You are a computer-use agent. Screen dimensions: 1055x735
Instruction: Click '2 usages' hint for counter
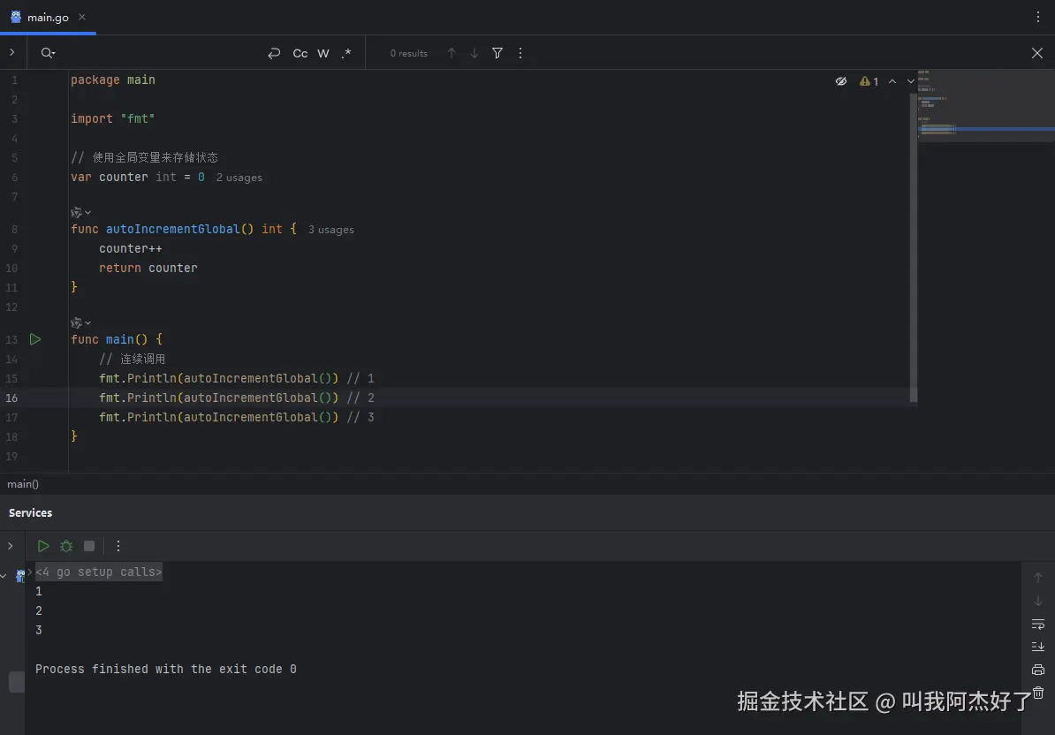239,178
